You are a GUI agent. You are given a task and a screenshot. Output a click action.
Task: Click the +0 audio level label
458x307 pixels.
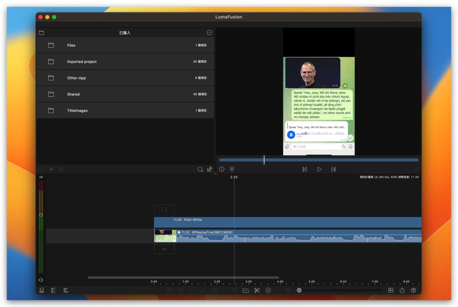tap(41, 177)
